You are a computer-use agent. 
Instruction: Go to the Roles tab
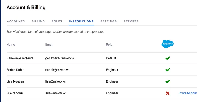[57, 21]
